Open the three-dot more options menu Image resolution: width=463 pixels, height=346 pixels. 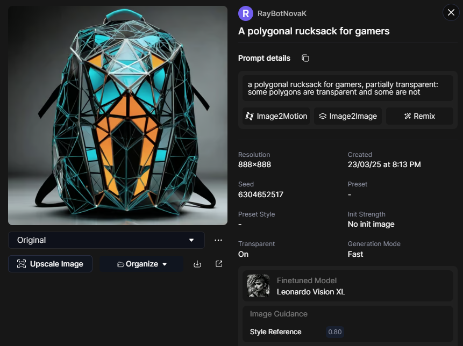click(x=218, y=240)
